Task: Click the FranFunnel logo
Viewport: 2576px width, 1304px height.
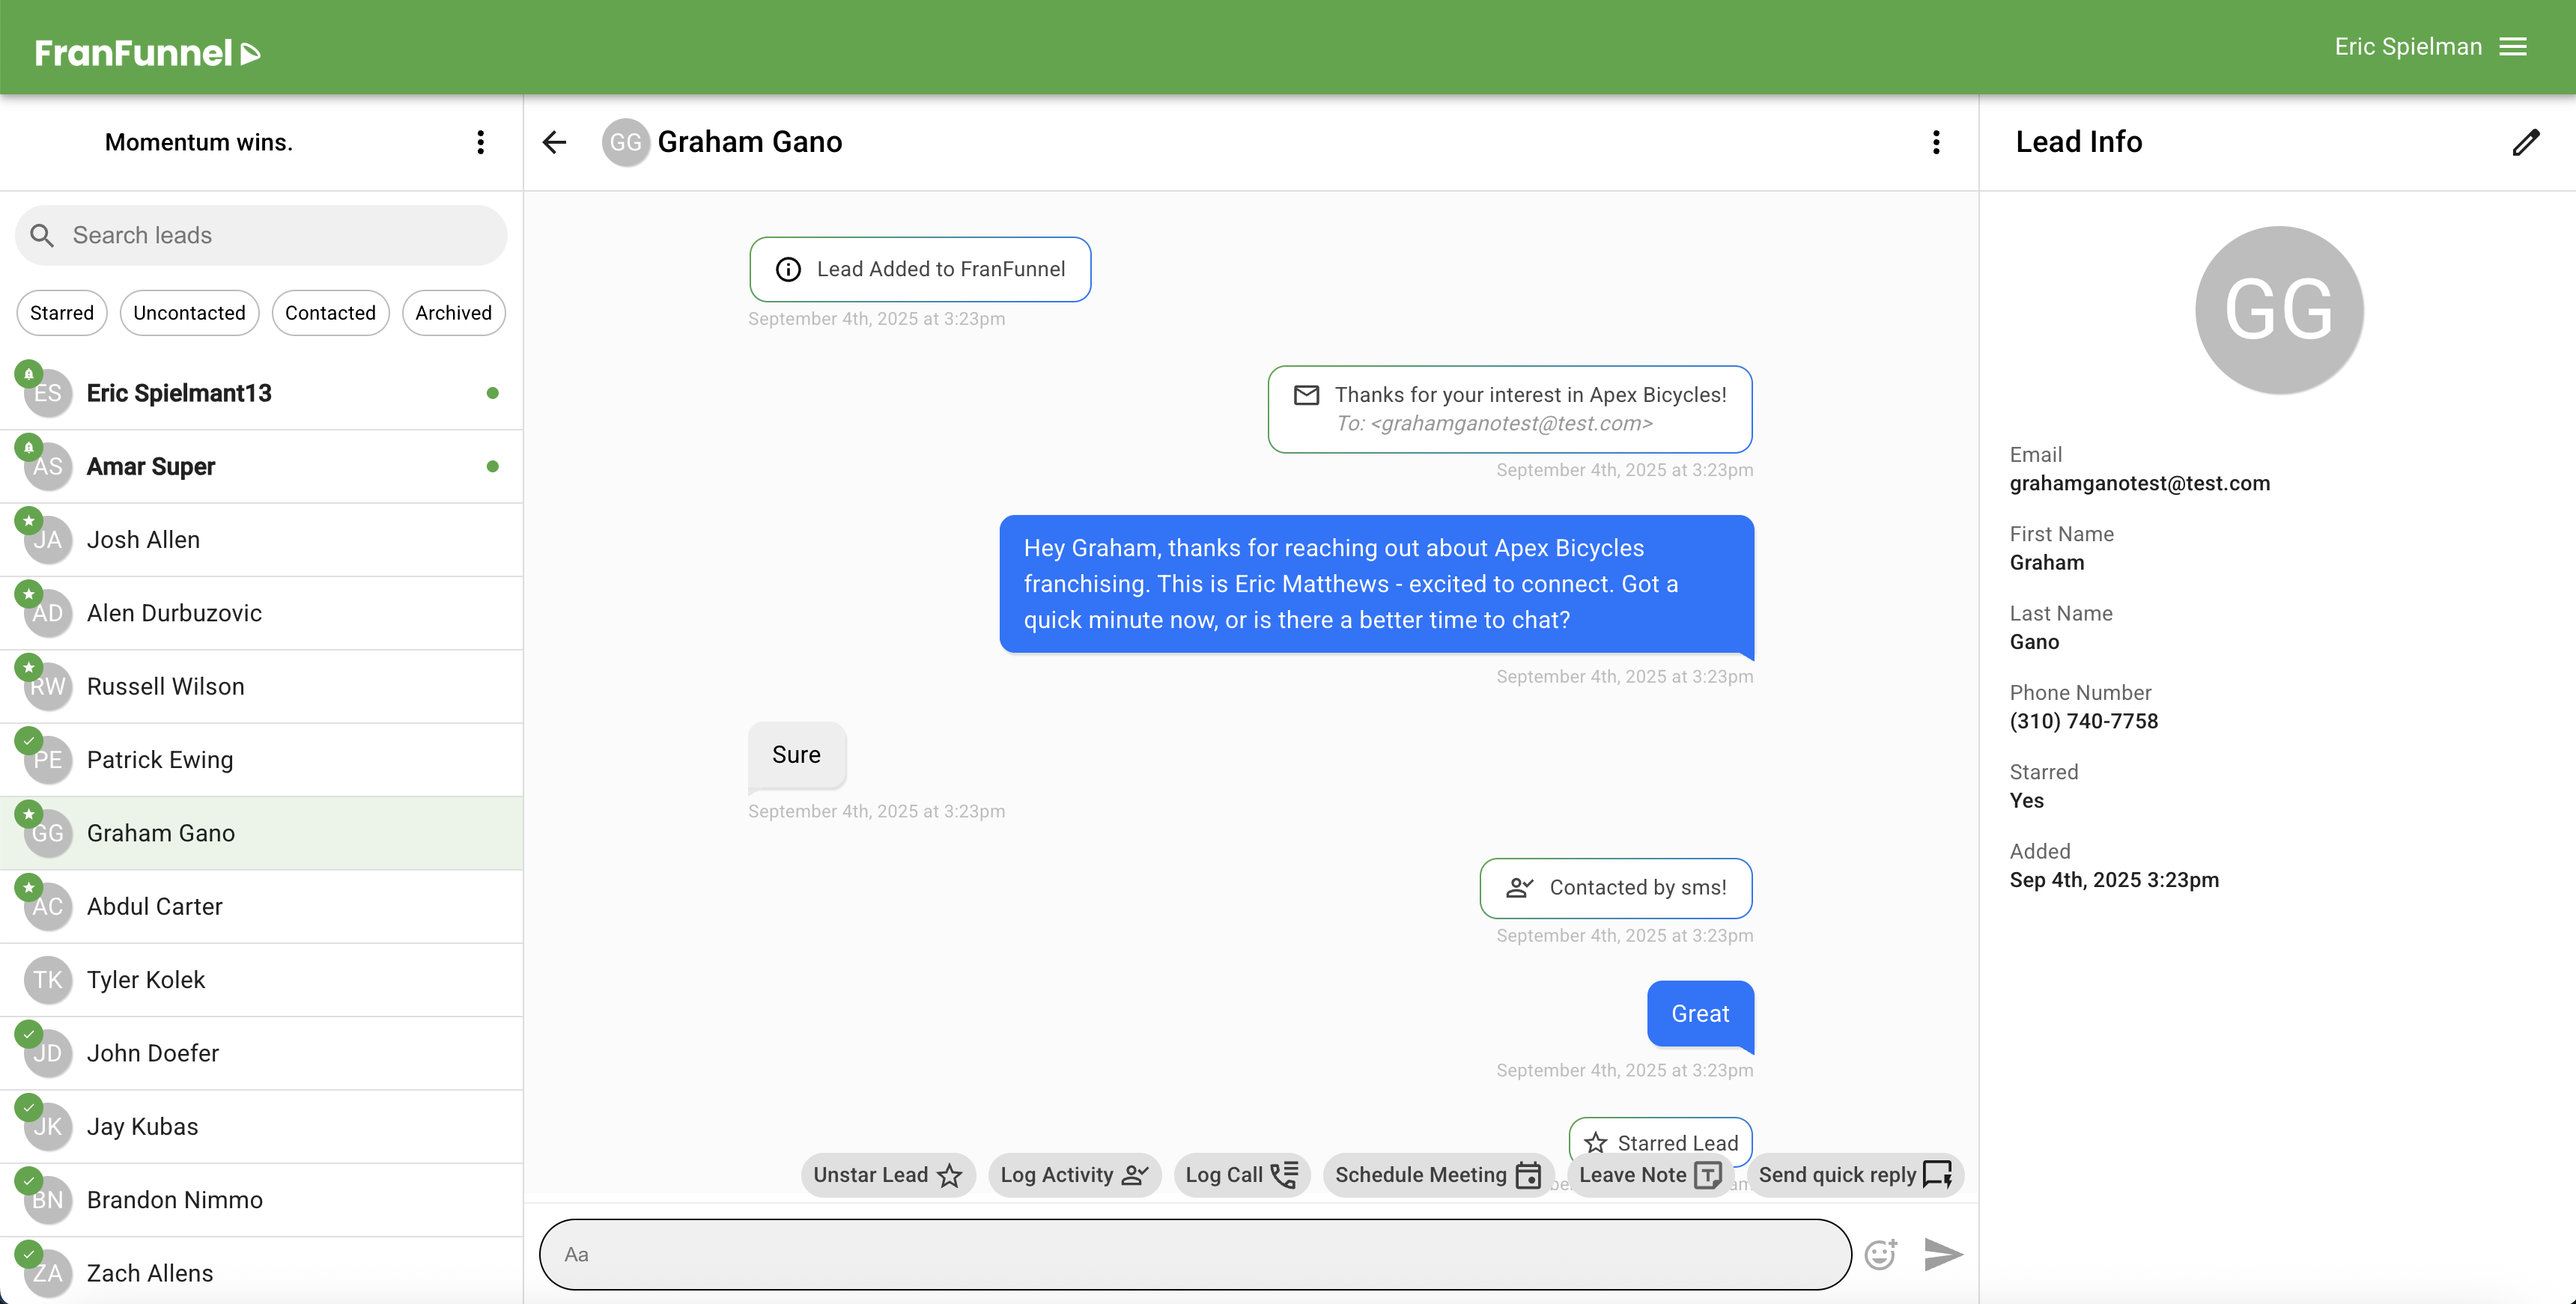Action: point(147,52)
